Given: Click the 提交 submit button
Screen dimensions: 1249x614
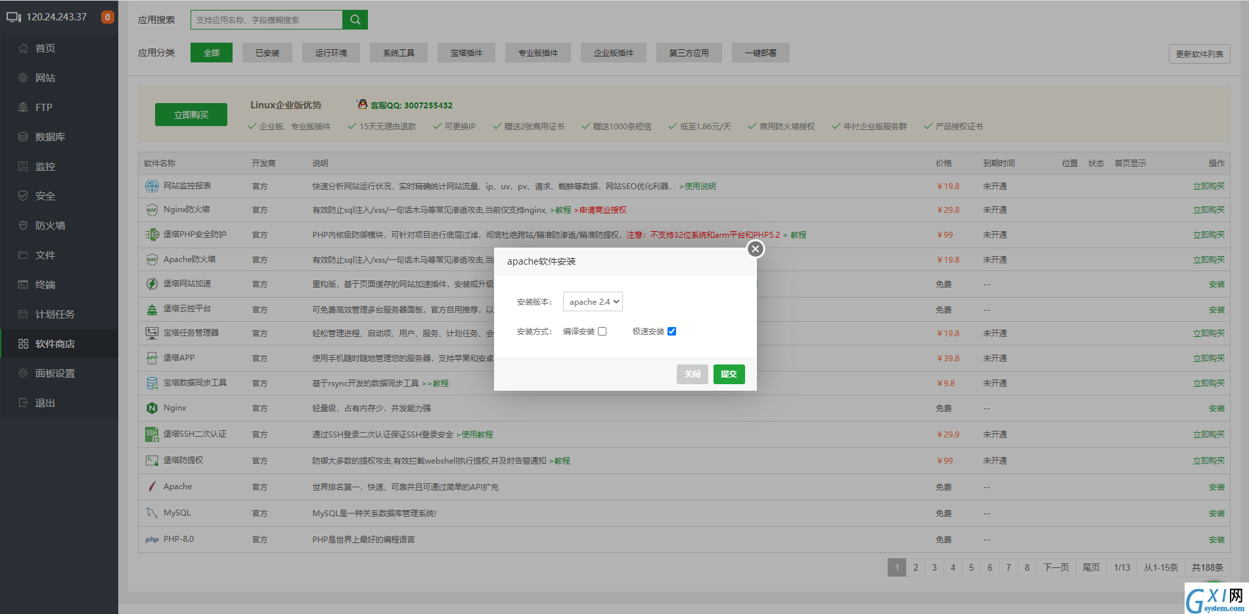Looking at the screenshot, I should (x=729, y=374).
